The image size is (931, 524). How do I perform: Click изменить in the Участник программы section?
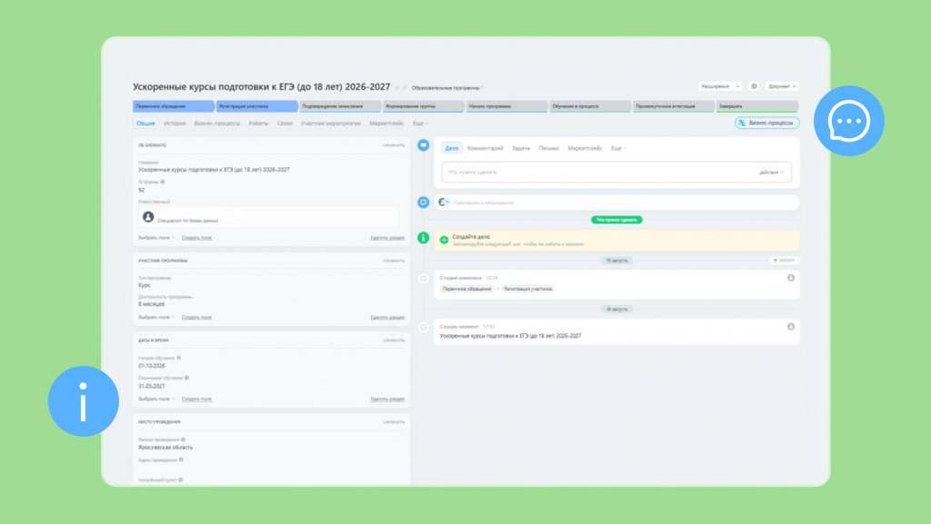coord(394,261)
